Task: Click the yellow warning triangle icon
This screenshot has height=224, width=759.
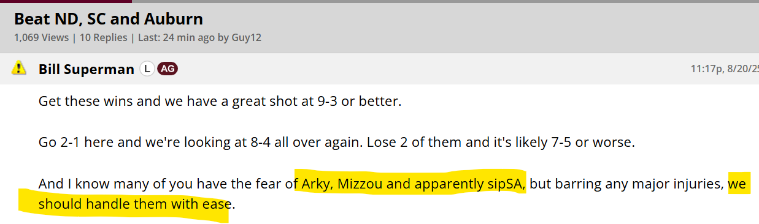Action: [x=19, y=68]
